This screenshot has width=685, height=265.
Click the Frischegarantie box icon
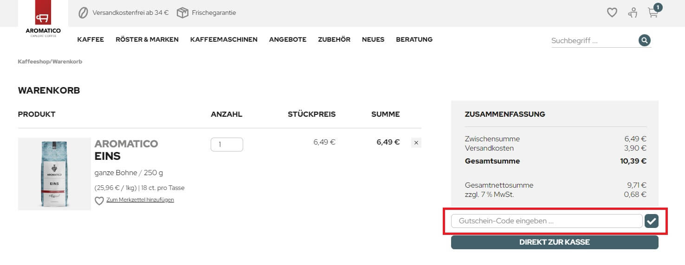pyautogui.click(x=182, y=13)
